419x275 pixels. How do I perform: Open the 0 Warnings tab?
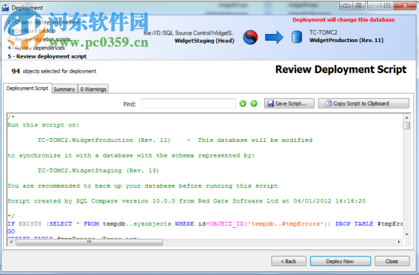pyautogui.click(x=93, y=89)
